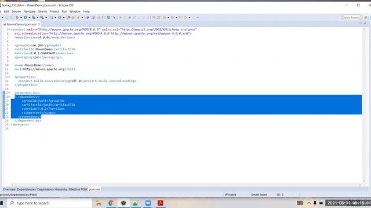Collapse the properties fold on line 13

click(x=9, y=77)
